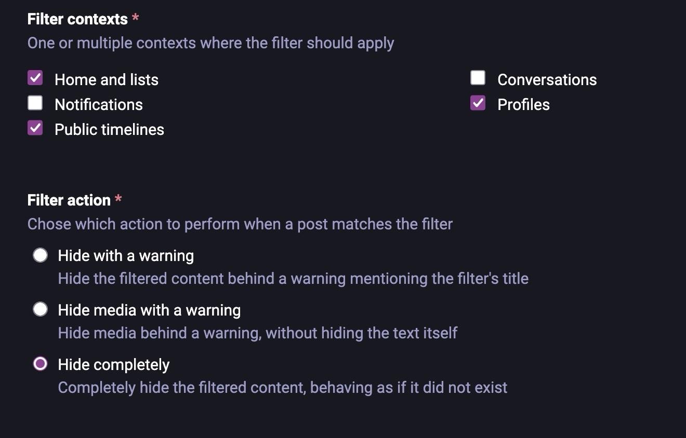Viewport: 686px width, 438px height.
Task: Click the 'Filter contexts' section heading
Action: pyautogui.click(x=77, y=19)
